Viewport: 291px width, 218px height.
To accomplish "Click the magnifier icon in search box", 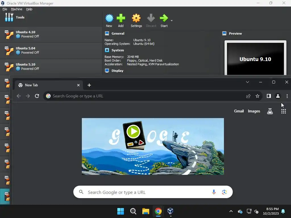I will coord(81,192).
